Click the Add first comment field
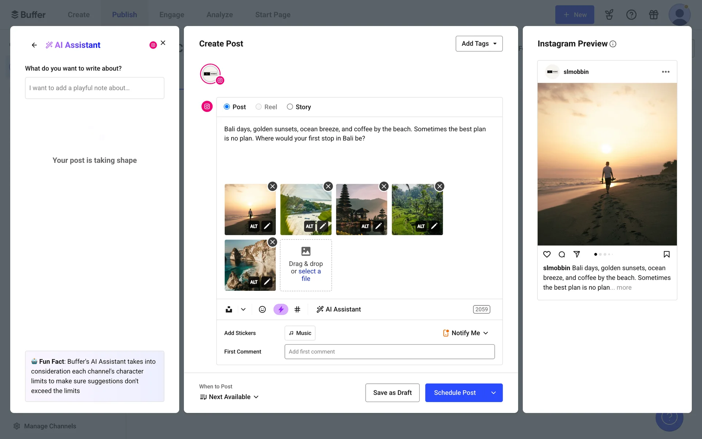Viewport: 702px width, 439px height. tap(389, 352)
